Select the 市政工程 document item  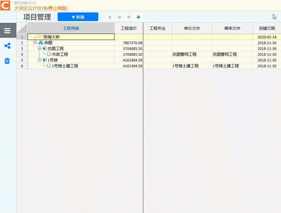point(60,54)
